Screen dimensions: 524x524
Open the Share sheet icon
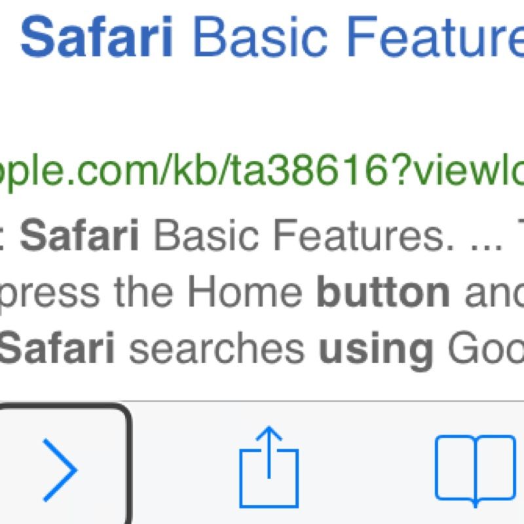coord(269,466)
